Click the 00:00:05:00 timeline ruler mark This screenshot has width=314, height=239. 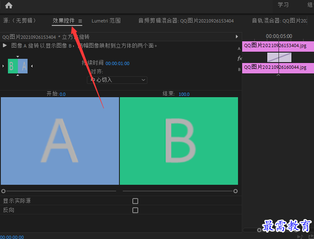pos(279,36)
